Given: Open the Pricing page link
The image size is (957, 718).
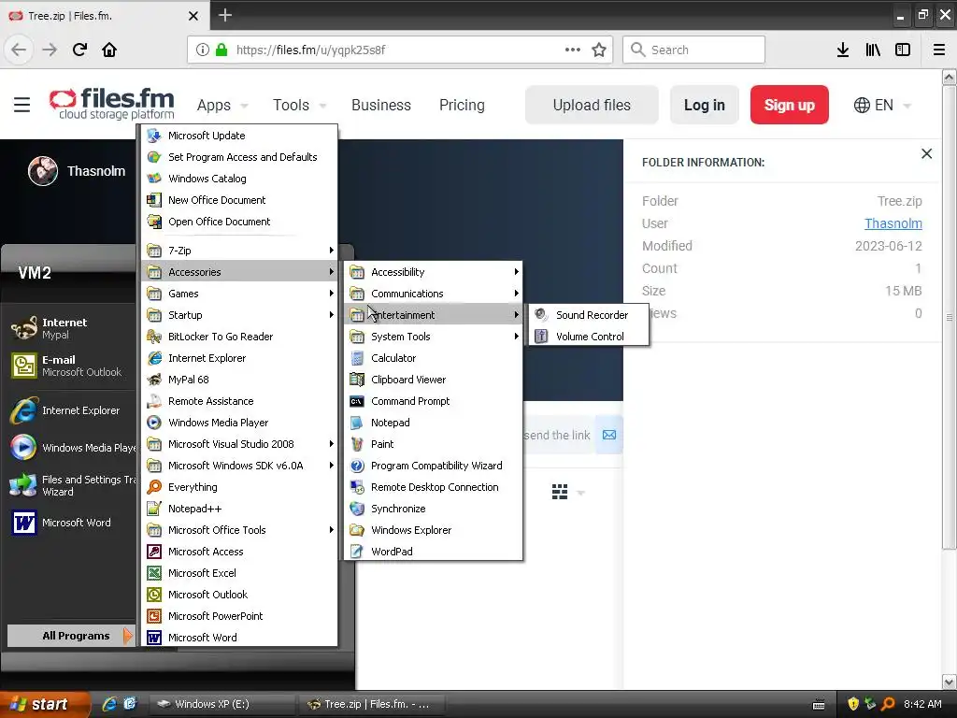Looking at the screenshot, I should tap(462, 105).
